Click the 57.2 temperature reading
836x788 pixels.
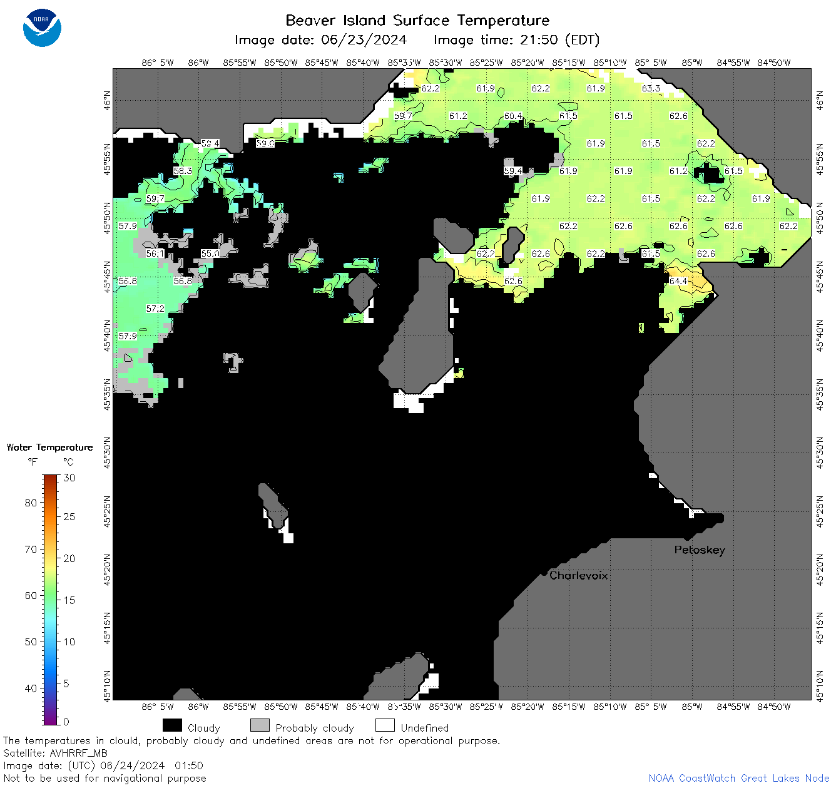(155, 309)
